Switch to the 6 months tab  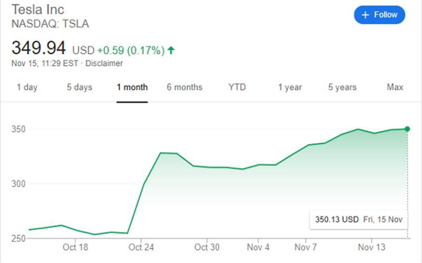click(x=184, y=87)
